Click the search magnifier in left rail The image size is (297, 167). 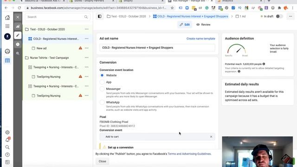pyautogui.click(x=7, y=147)
